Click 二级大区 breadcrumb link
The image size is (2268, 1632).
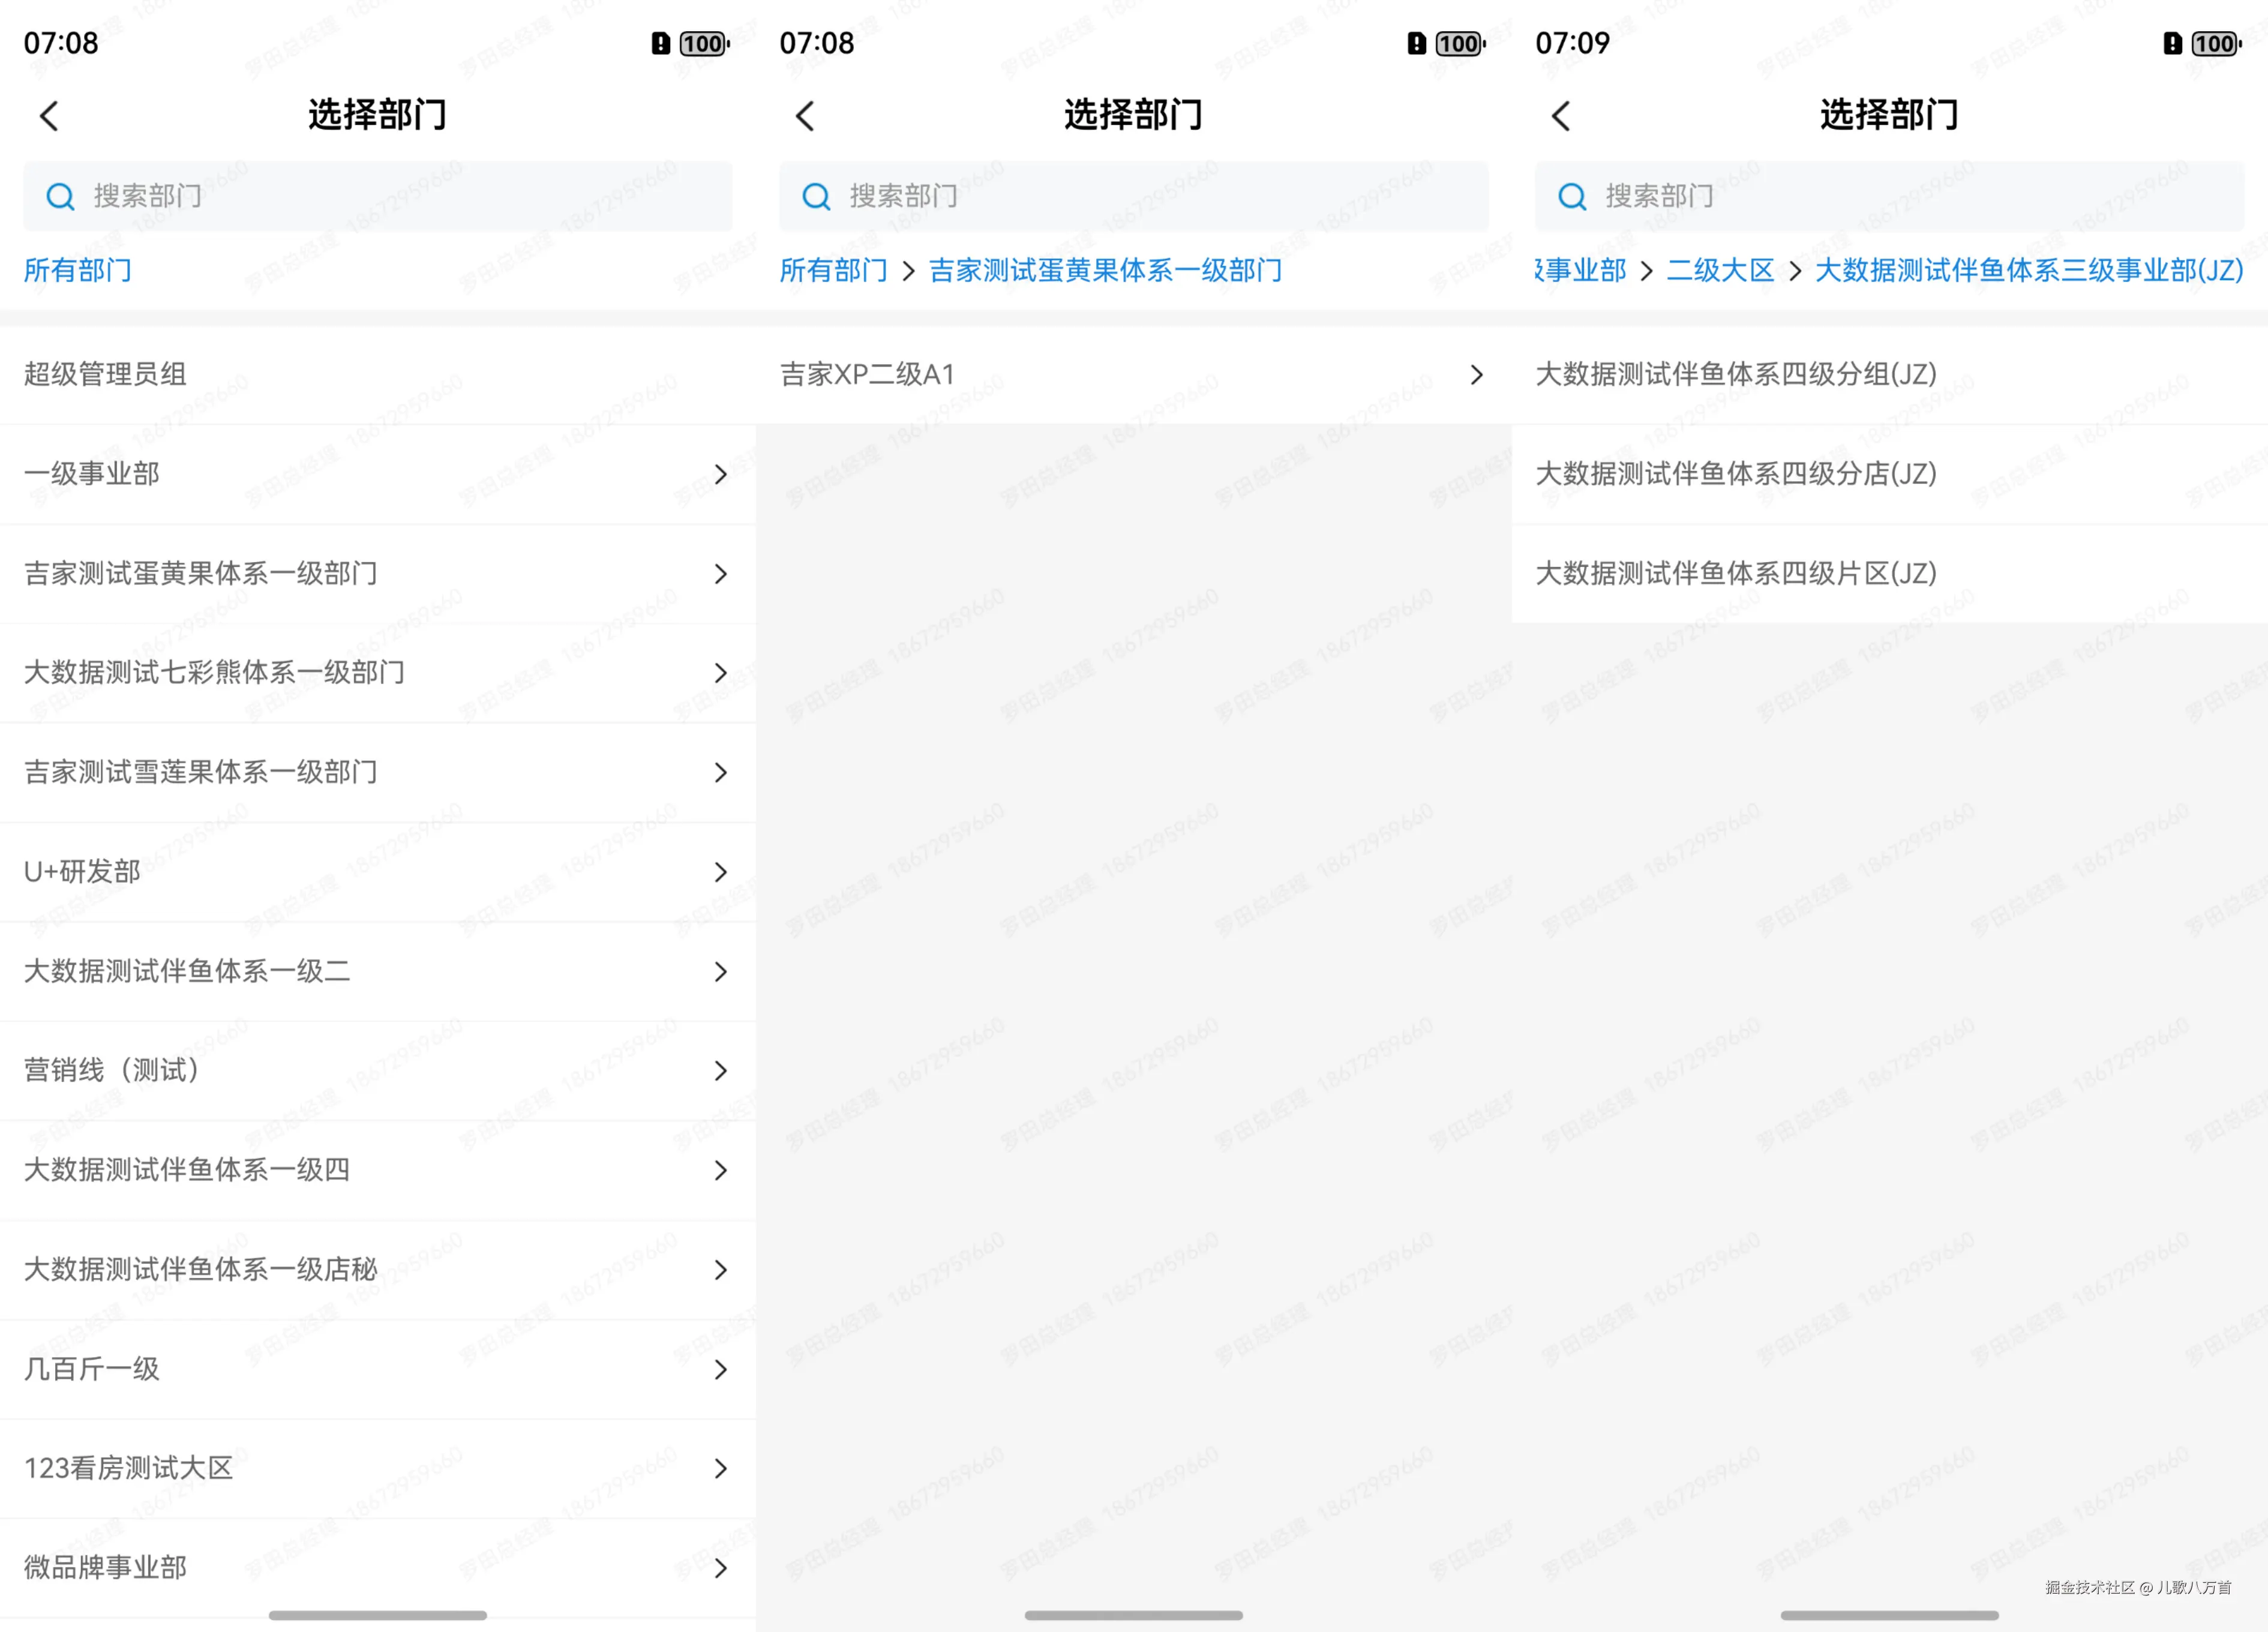point(1720,270)
